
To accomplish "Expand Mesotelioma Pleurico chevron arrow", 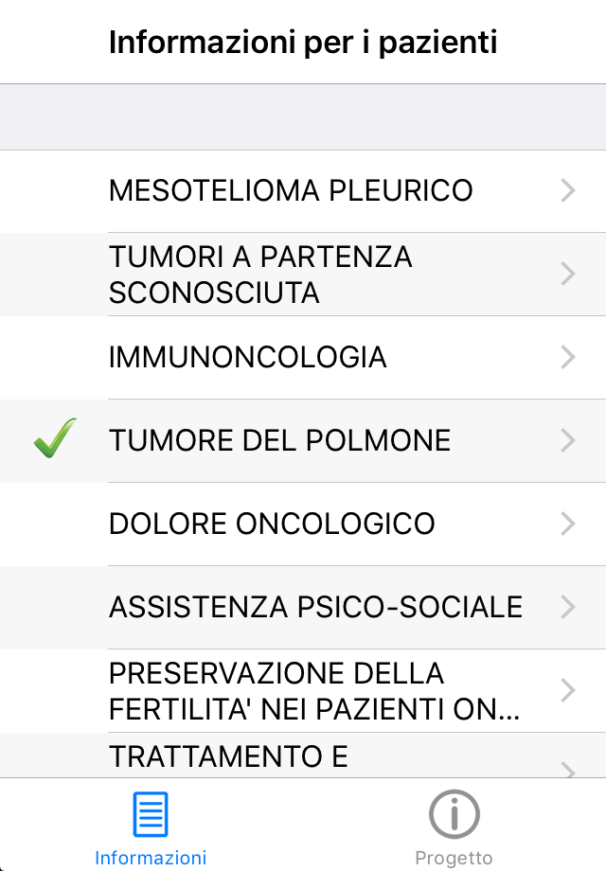I will pos(568,191).
